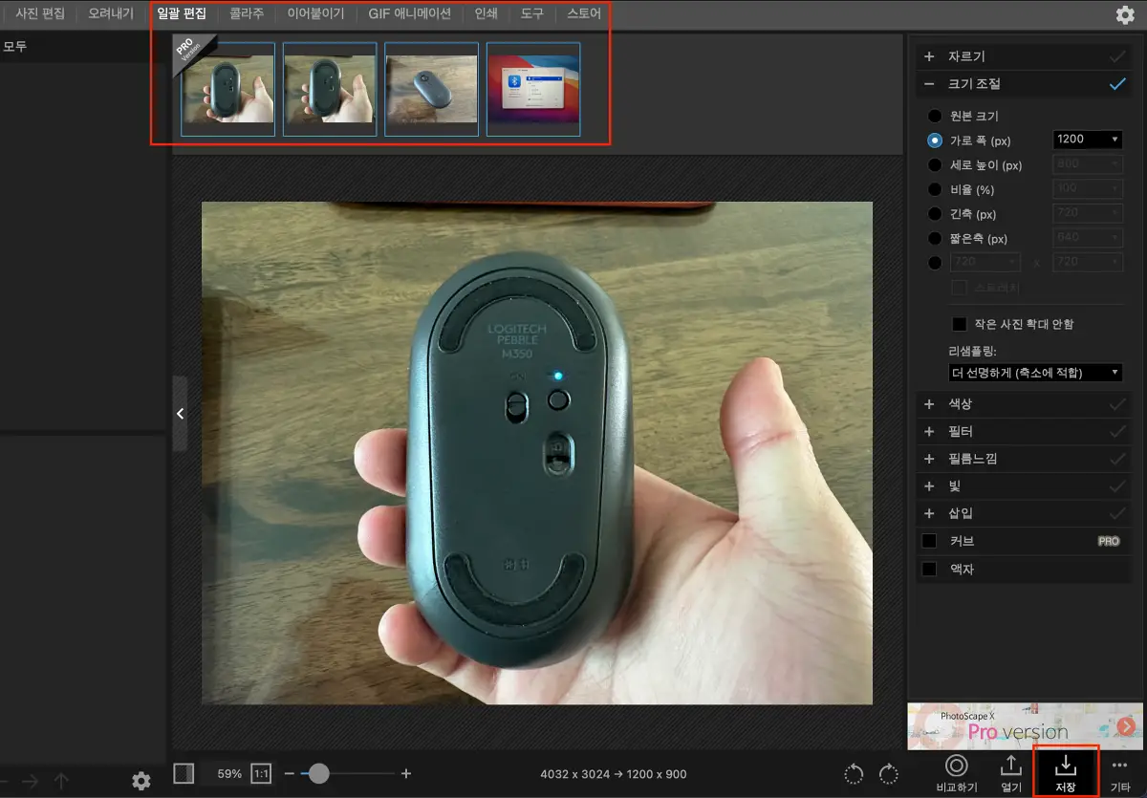1147x798 pixels.
Task: Open the 인쇄 tab
Action: point(487,14)
